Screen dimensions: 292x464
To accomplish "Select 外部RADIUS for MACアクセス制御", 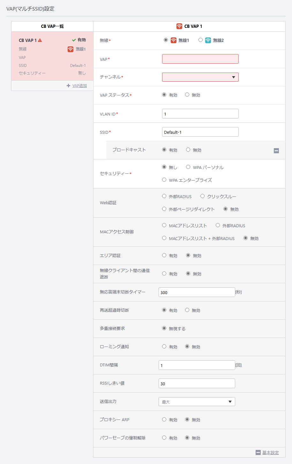I will (x=218, y=225).
